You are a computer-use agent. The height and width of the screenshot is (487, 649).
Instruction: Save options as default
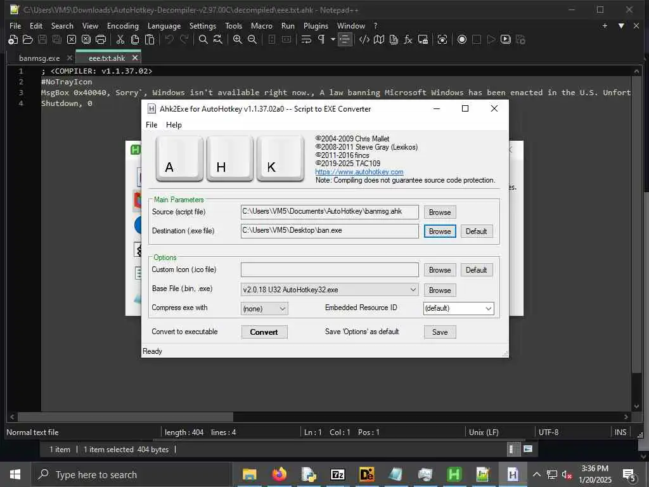coord(440,332)
